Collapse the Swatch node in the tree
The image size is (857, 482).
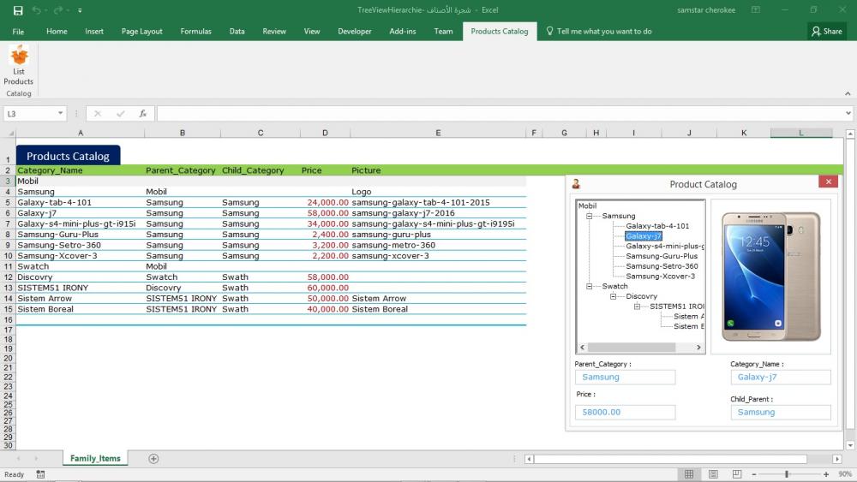coord(590,286)
